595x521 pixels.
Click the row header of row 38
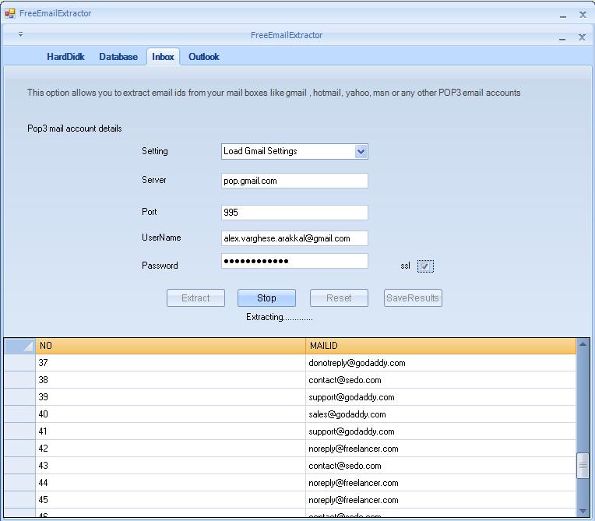(19, 380)
